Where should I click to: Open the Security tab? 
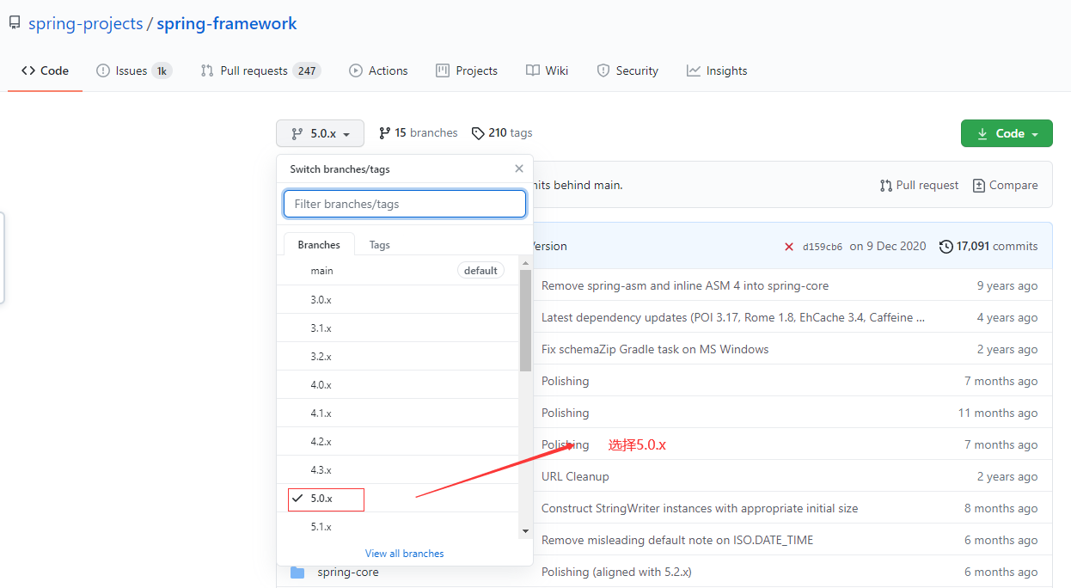pos(627,70)
